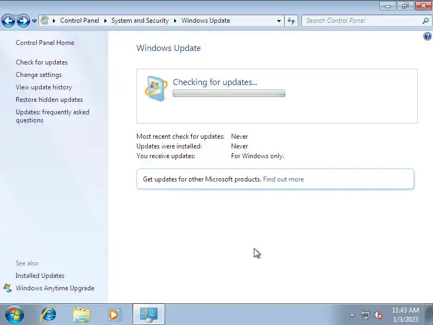Expand the arrow before Control Panel breadcrumb
This screenshot has width=433, height=325.
tap(54, 21)
